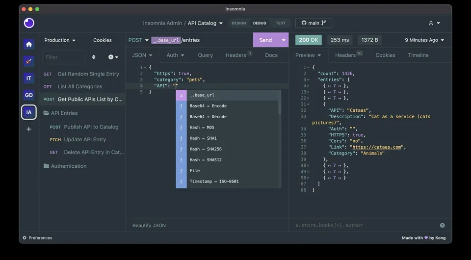Click the Authentication folder icon

pyautogui.click(x=46, y=166)
